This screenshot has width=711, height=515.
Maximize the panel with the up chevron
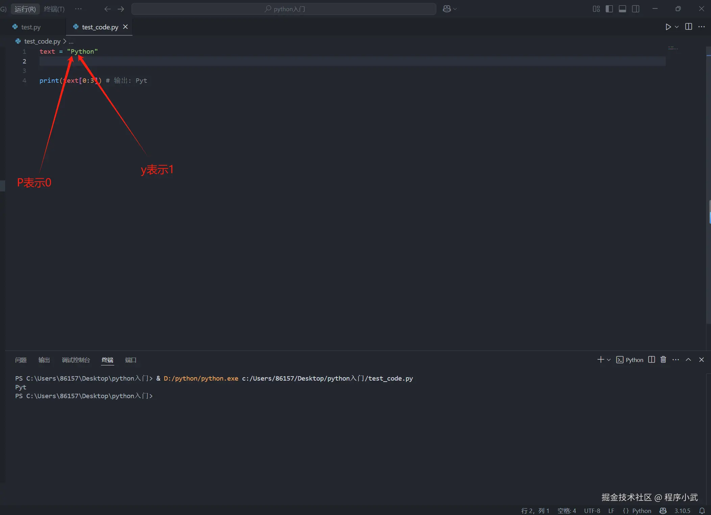688,360
